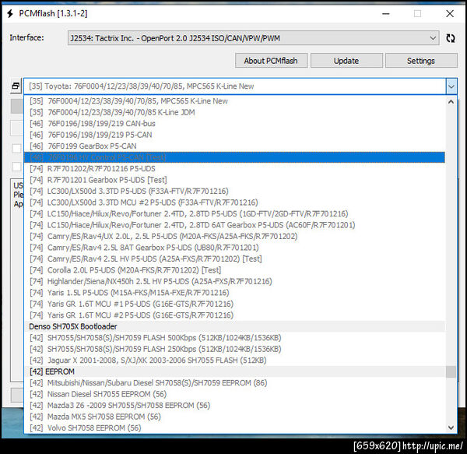Select 76F0199 GearBox P5-CAN
467x454 pixels.
coord(234,146)
